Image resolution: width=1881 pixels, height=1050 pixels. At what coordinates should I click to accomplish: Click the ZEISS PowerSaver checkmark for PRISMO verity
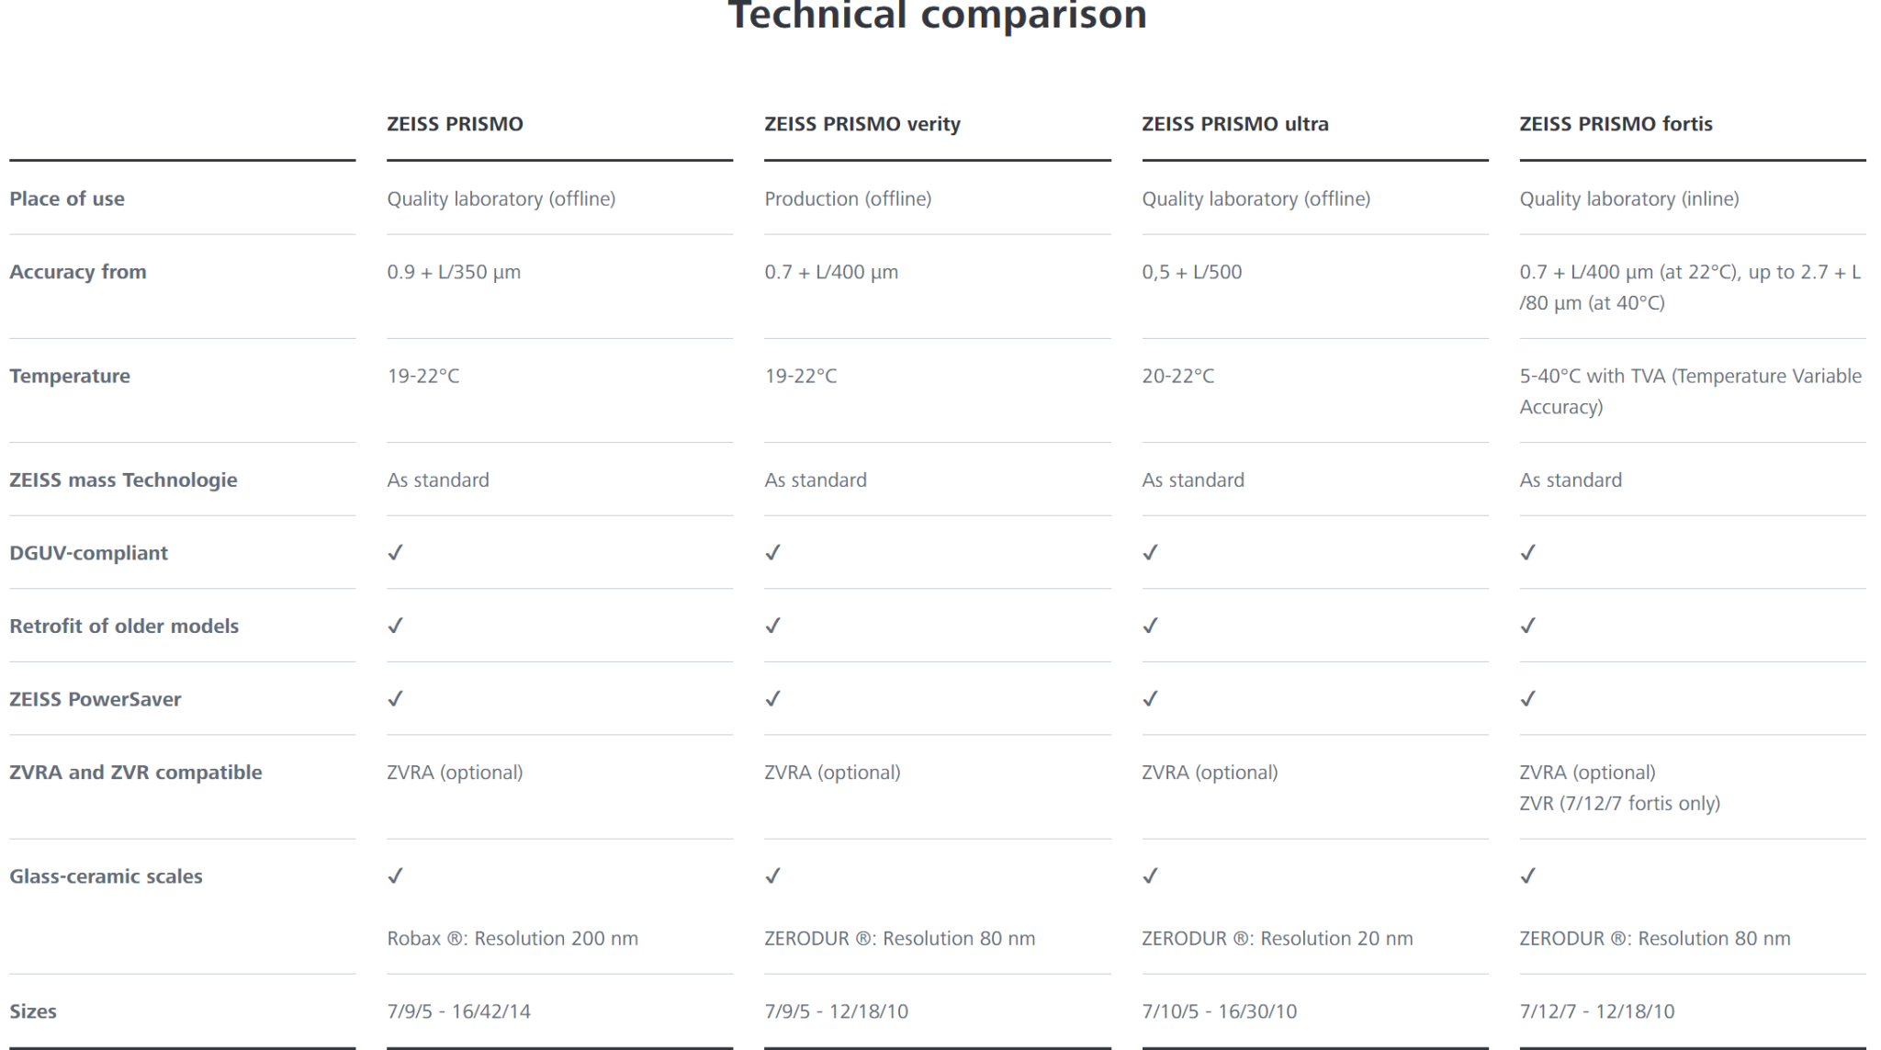(x=773, y=699)
